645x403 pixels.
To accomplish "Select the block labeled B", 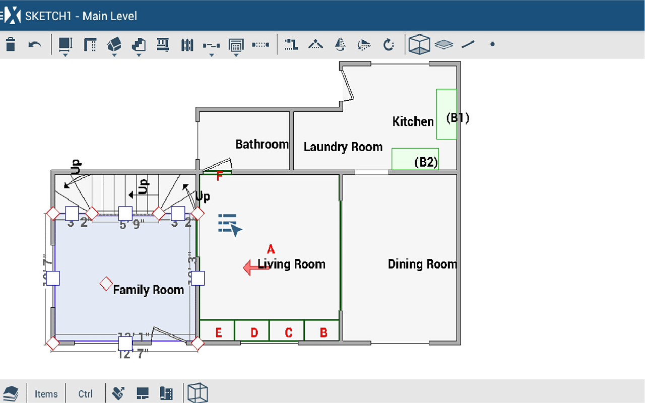I will [322, 330].
